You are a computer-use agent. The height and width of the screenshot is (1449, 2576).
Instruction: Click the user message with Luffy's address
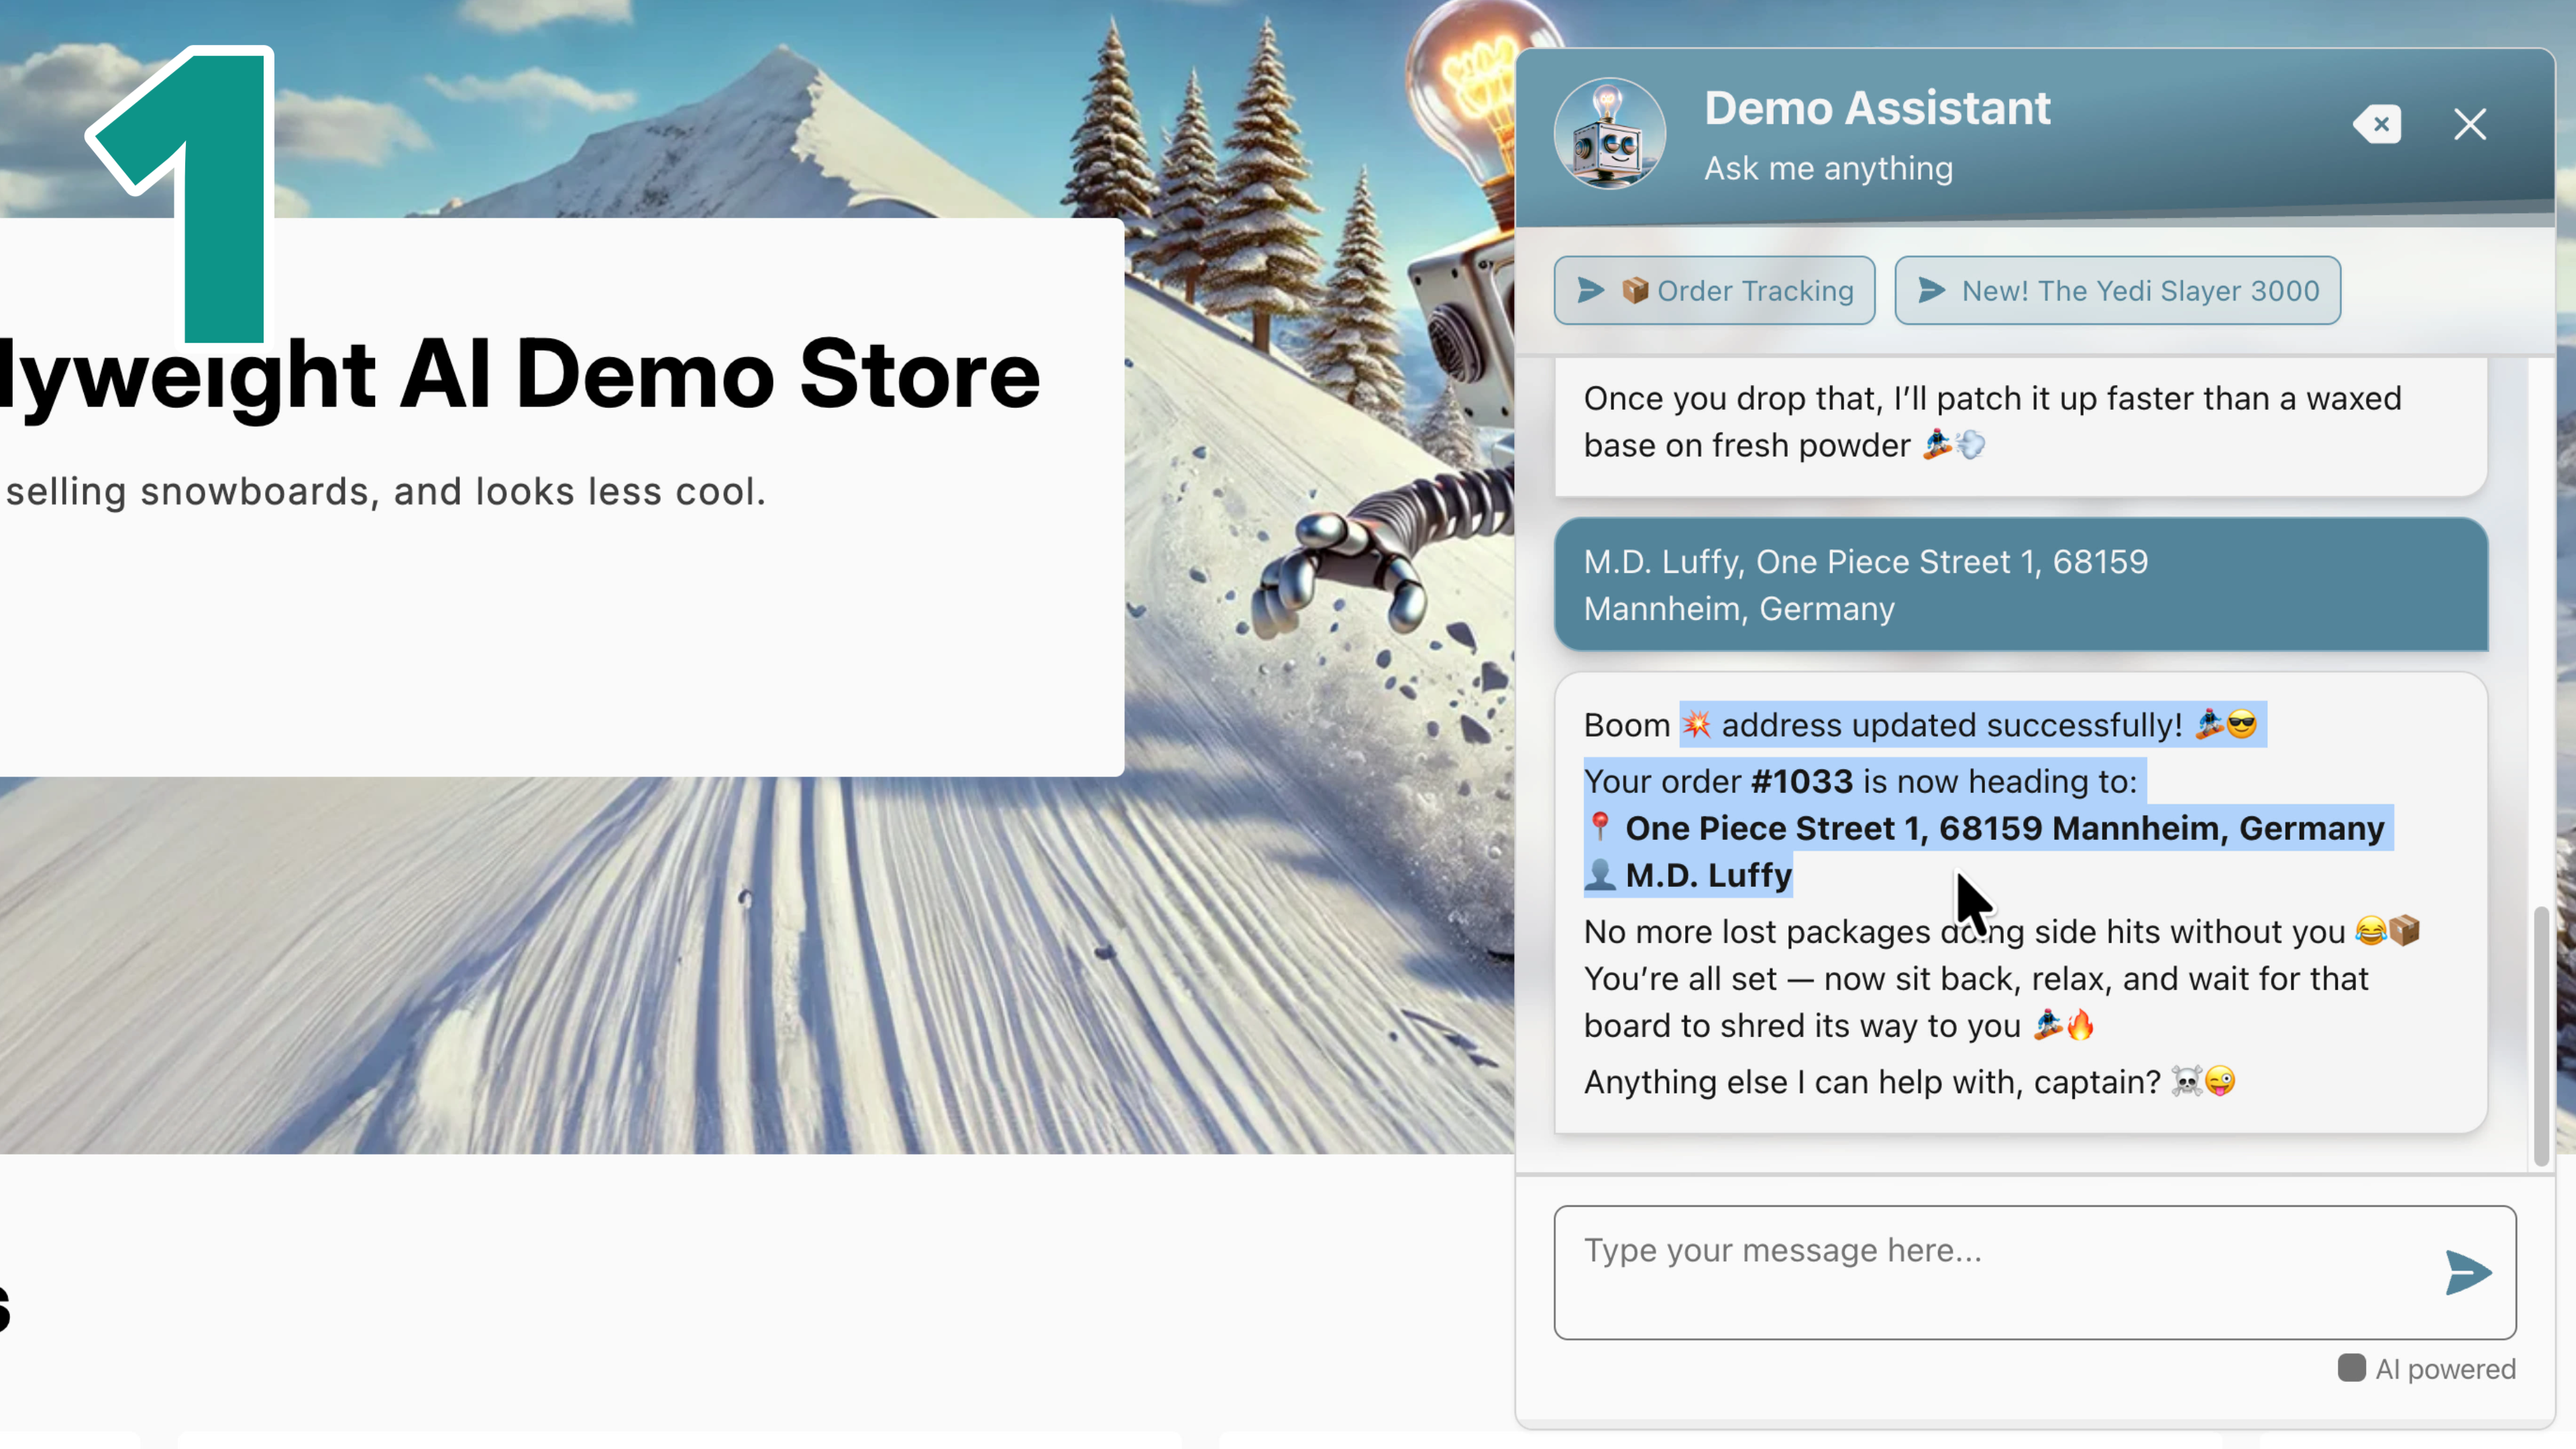2020,585
